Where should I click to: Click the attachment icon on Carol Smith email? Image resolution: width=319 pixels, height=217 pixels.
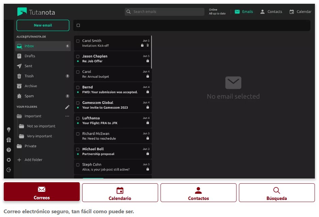pyautogui.click(x=148, y=45)
